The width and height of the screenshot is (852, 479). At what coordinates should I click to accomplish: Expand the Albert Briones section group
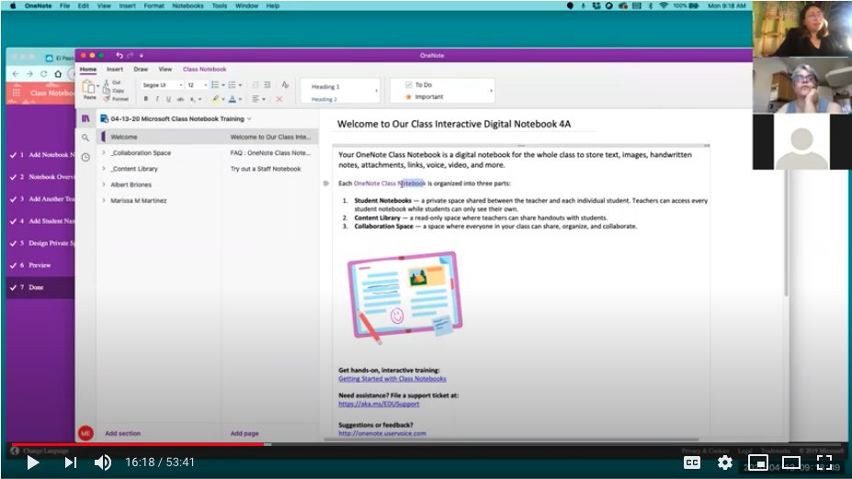tap(104, 184)
